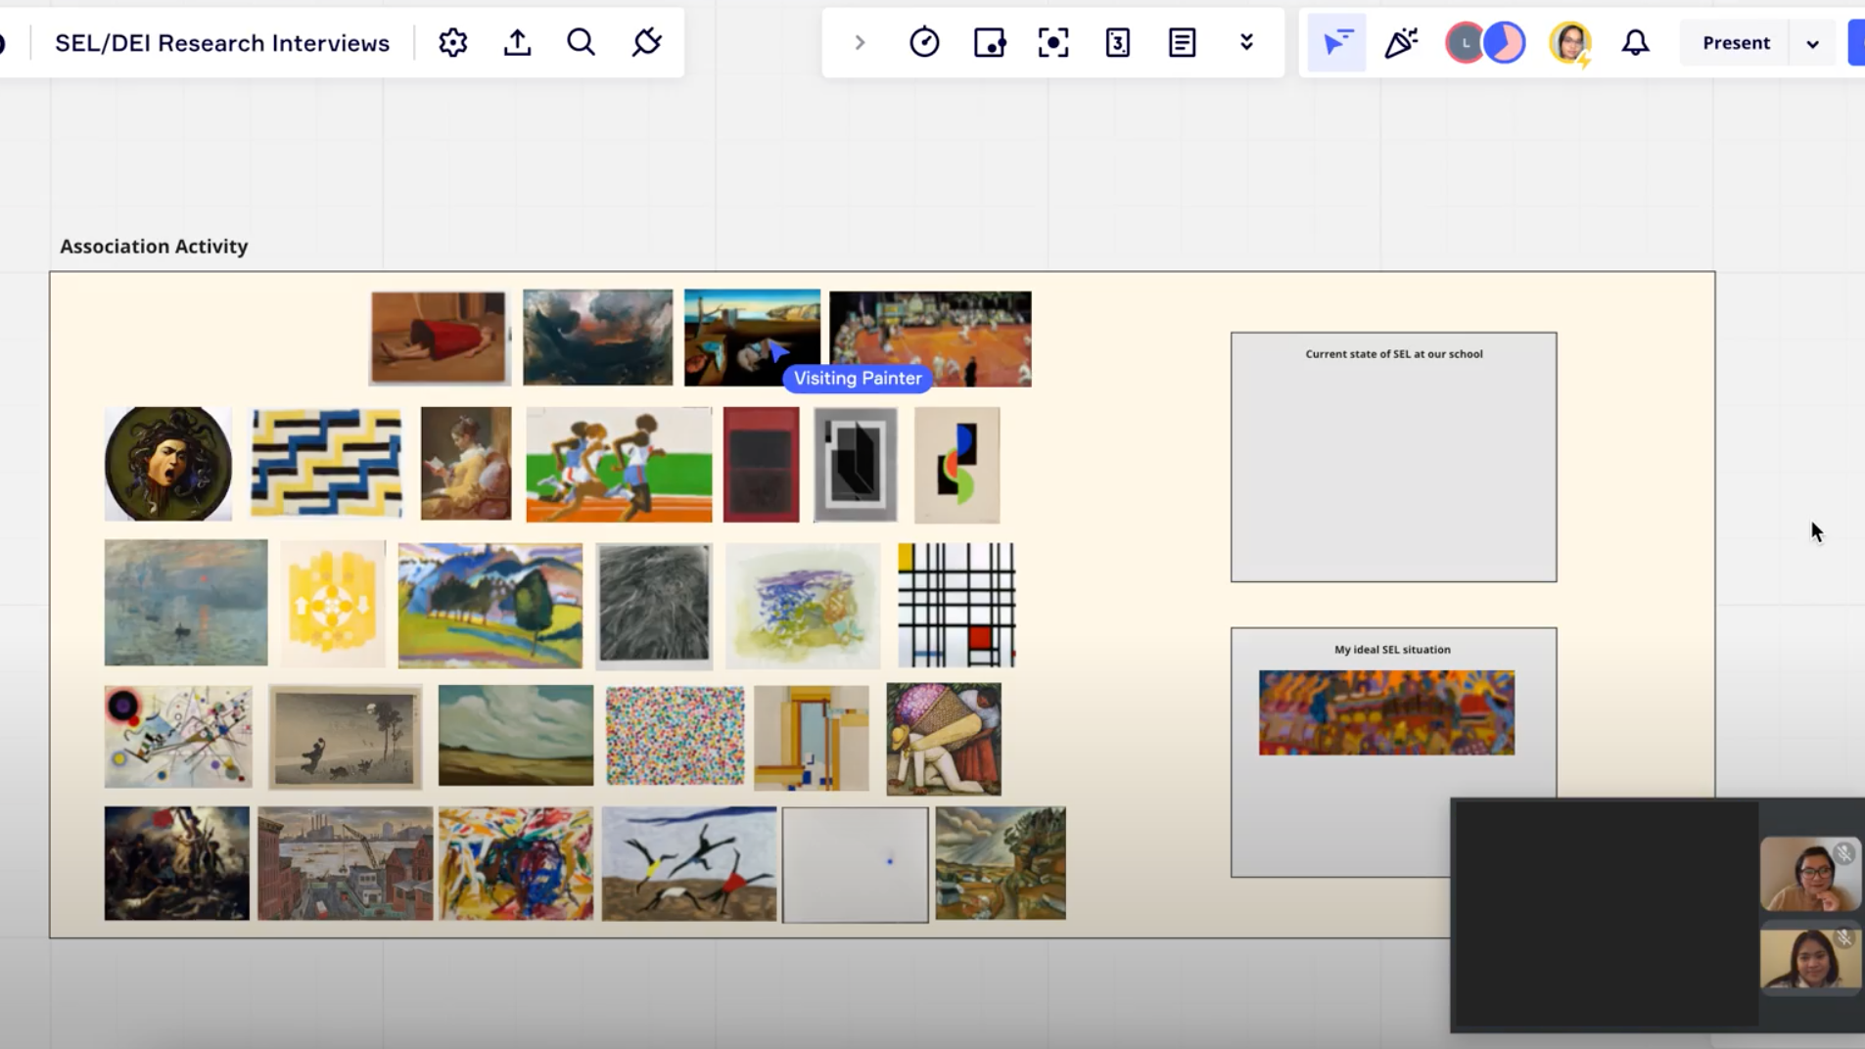1865x1049 pixels.
Task: Click the Visiting Painter cursor label
Action: tap(858, 379)
